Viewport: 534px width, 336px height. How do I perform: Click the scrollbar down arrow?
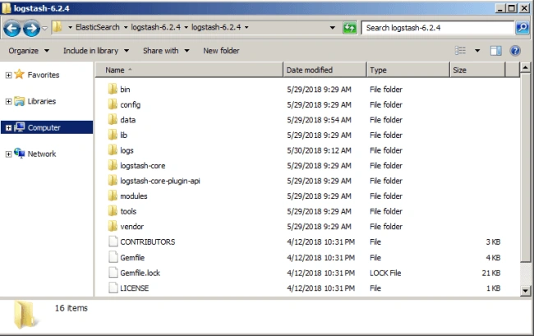point(525,291)
